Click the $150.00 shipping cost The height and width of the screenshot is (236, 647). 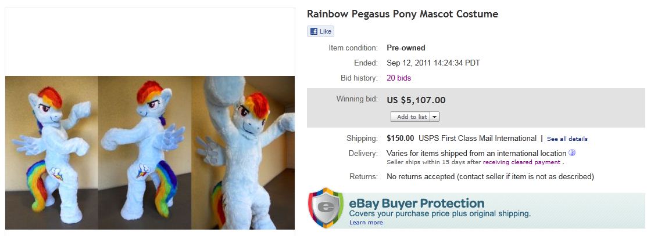pos(400,139)
